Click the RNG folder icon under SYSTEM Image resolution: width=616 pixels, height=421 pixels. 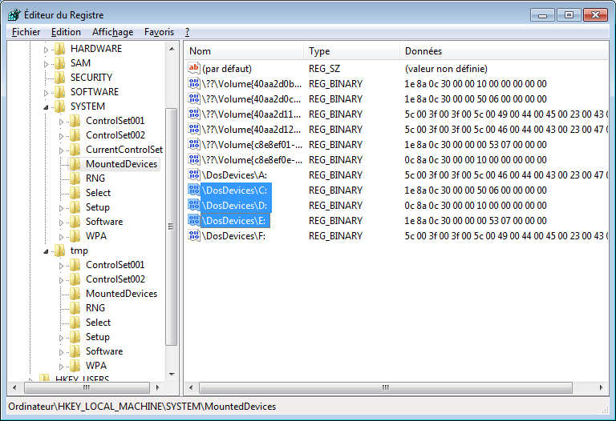[x=75, y=178]
